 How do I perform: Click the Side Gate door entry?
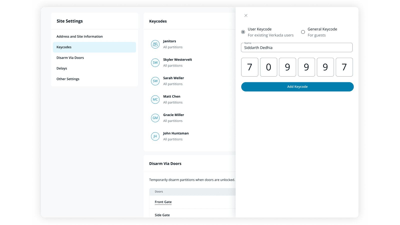coord(162,215)
